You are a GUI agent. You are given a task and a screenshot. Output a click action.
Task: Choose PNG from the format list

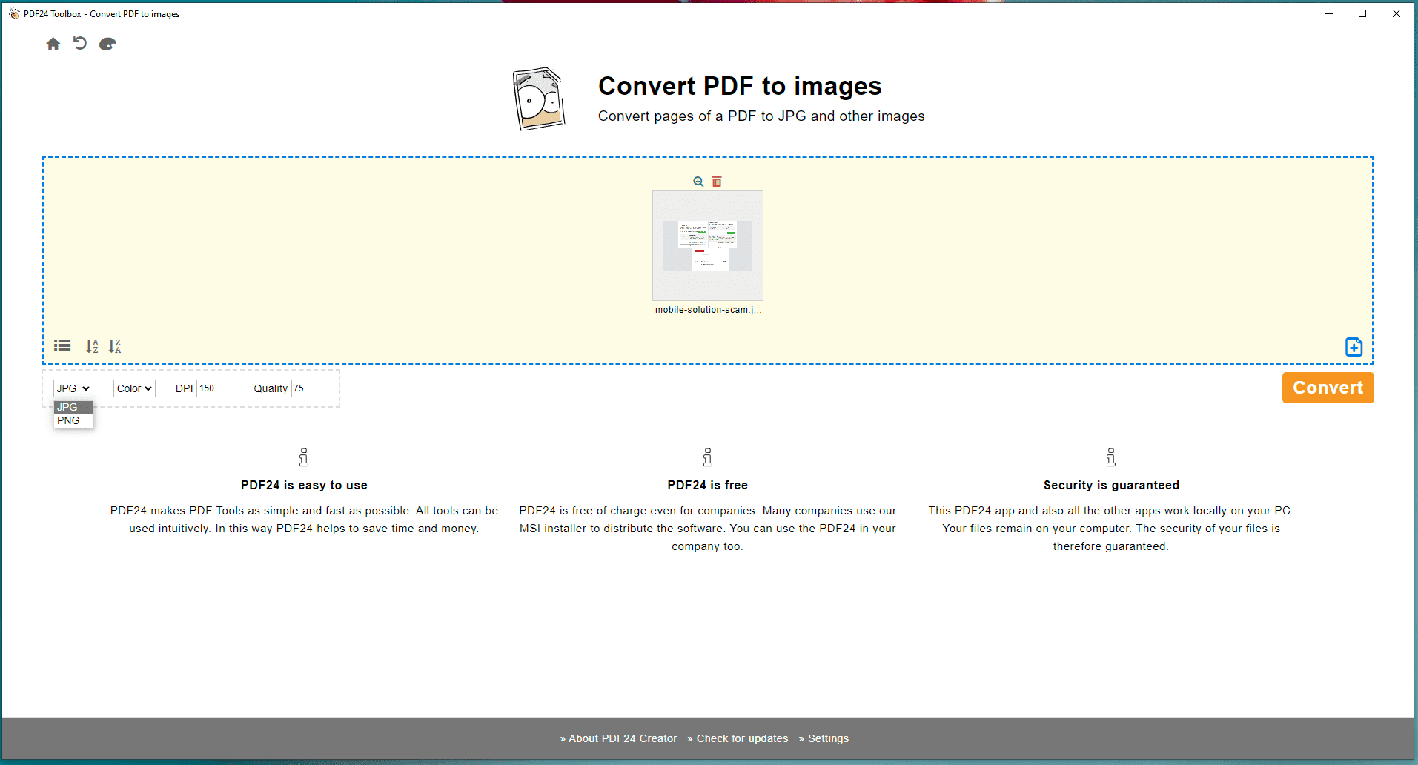[x=73, y=420]
